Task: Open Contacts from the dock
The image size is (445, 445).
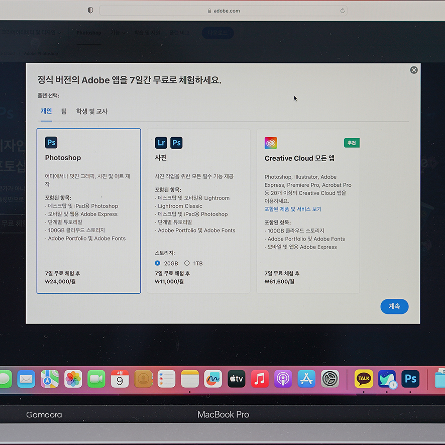Action: (143, 379)
